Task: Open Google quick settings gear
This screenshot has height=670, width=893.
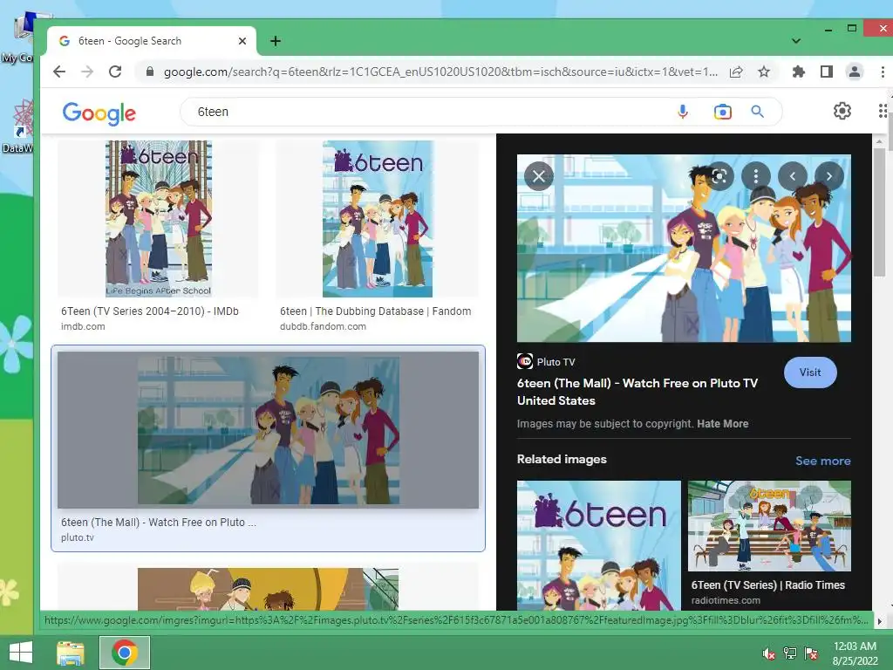Action: [x=842, y=111]
